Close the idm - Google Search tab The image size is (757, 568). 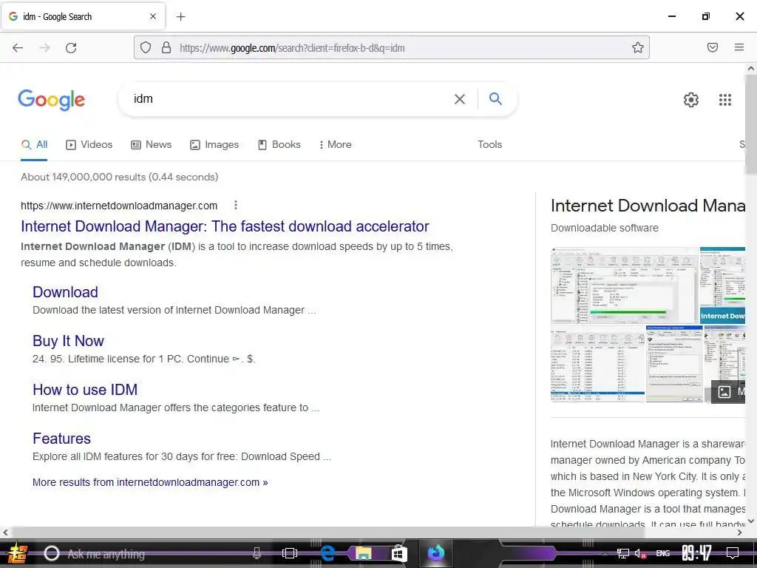click(x=152, y=16)
